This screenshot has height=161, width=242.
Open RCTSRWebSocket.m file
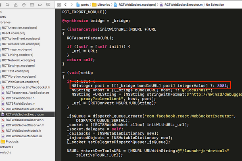coord(21,103)
